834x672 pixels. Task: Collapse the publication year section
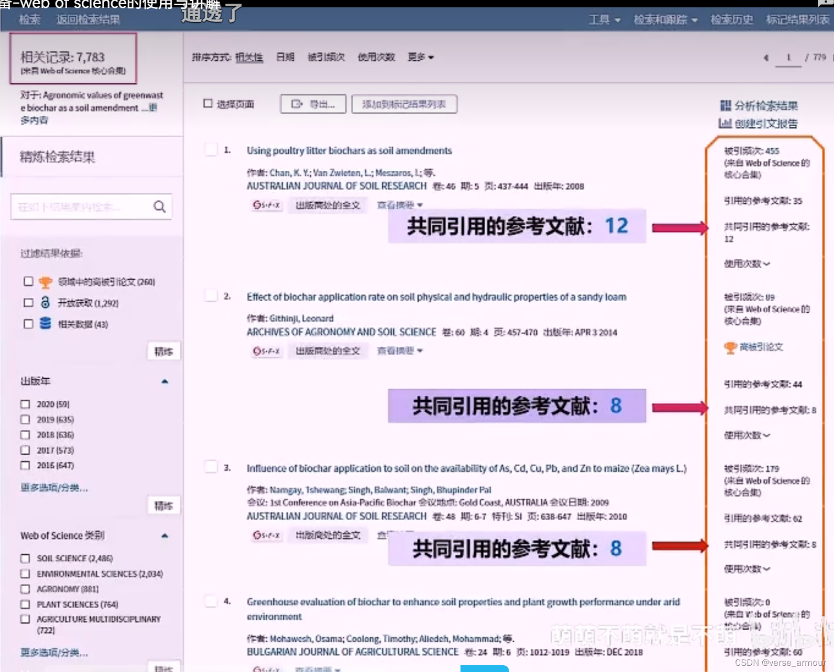click(x=165, y=381)
